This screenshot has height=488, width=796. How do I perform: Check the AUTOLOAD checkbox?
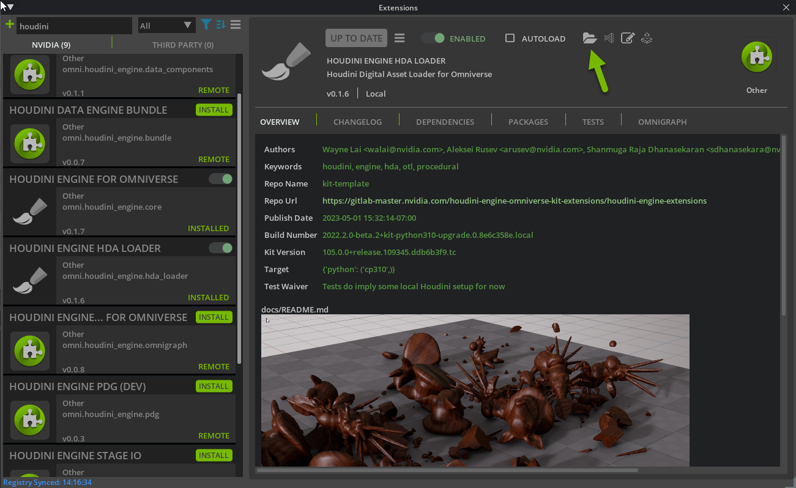[510, 38]
